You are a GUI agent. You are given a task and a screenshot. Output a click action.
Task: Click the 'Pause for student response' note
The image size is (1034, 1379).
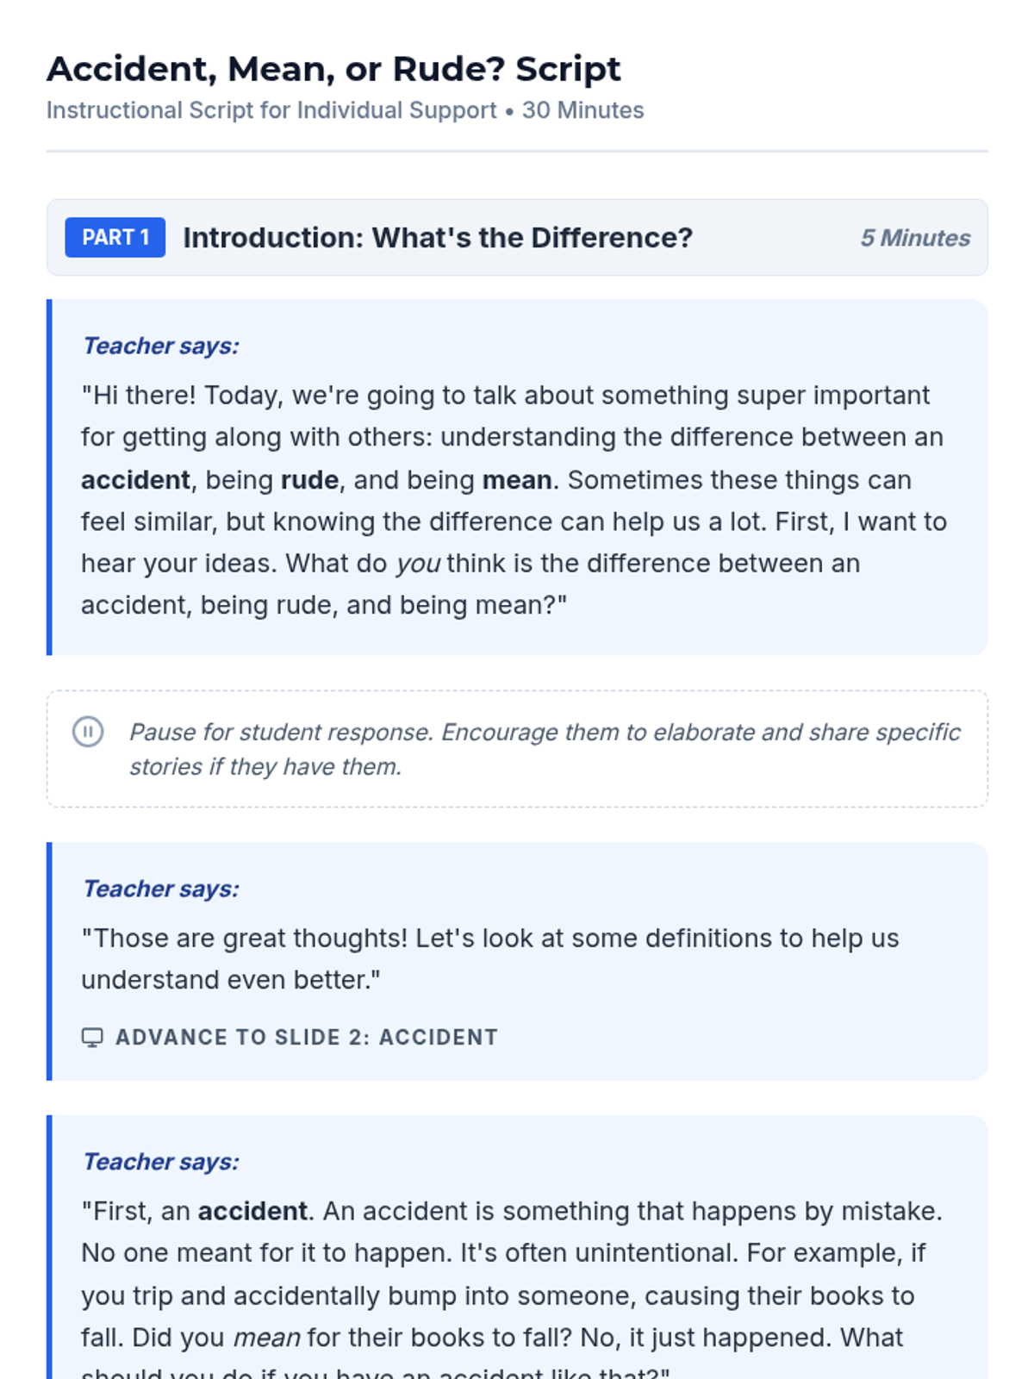545,749
